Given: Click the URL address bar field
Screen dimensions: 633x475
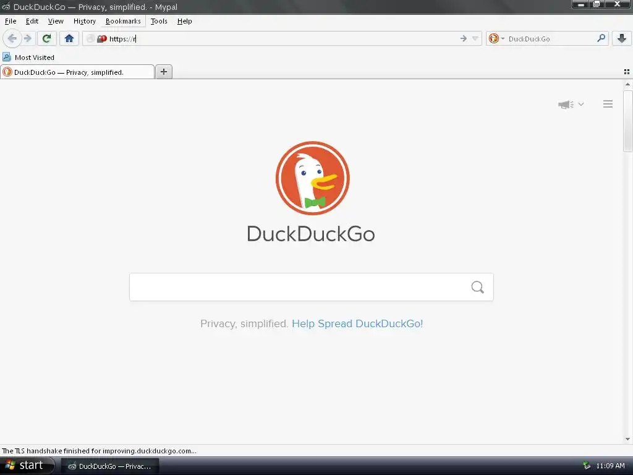Looking at the screenshot, I should [x=283, y=38].
